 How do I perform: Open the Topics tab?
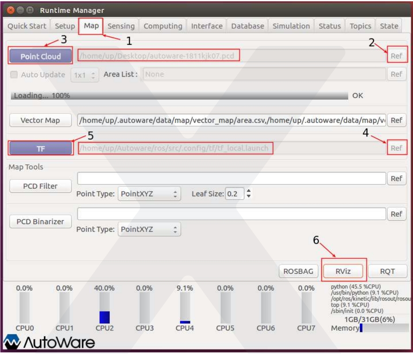click(x=360, y=26)
